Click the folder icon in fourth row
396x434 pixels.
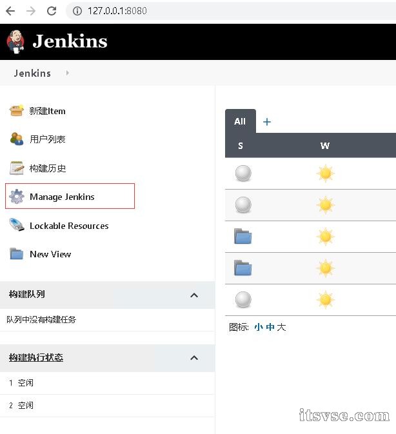(243, 268)
